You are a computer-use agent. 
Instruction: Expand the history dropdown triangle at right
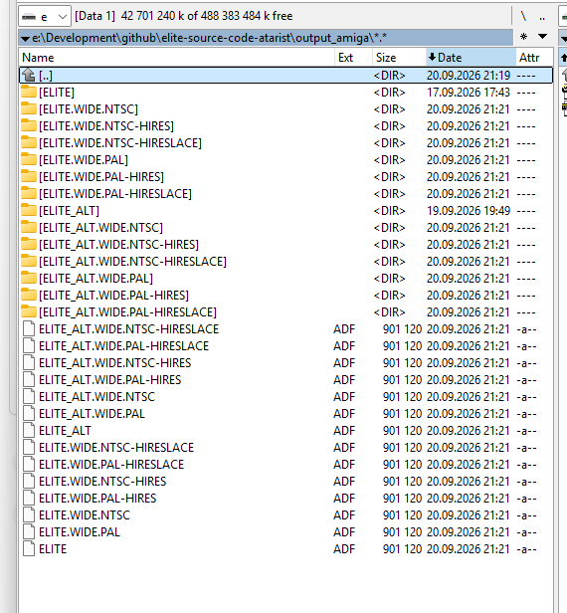tap(542, 37)
